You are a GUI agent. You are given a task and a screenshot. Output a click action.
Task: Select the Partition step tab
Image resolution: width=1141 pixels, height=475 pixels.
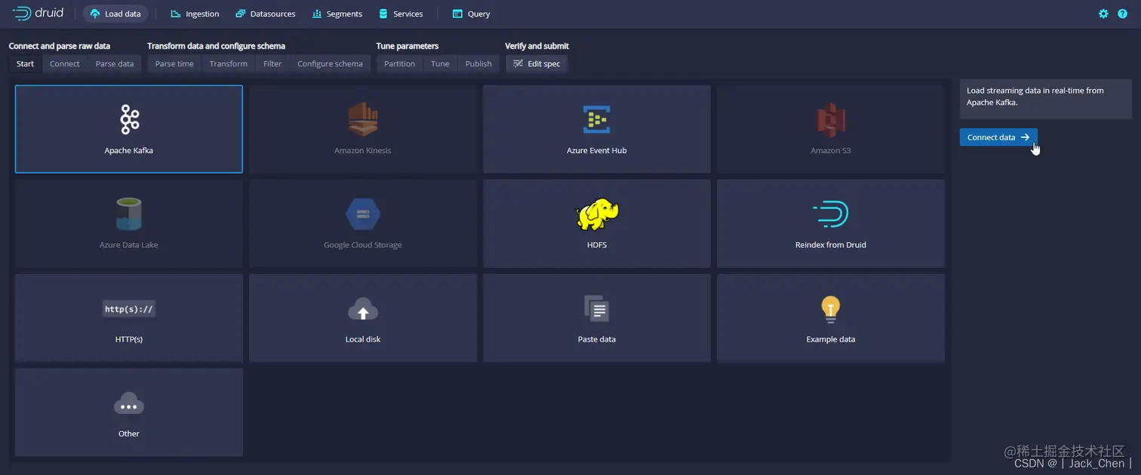click(x=399, y=64)
